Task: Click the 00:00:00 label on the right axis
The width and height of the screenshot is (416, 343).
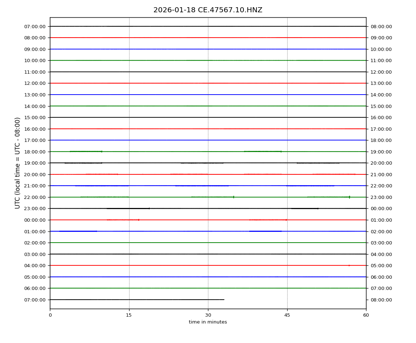Action: [x=381, y=208]
